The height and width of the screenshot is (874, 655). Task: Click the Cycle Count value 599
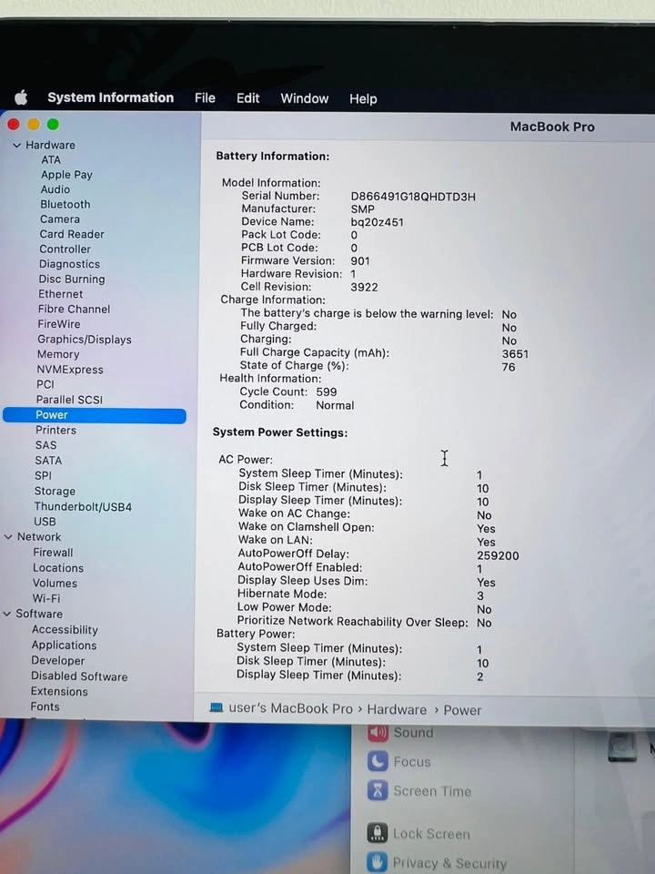tap(327, 391)
